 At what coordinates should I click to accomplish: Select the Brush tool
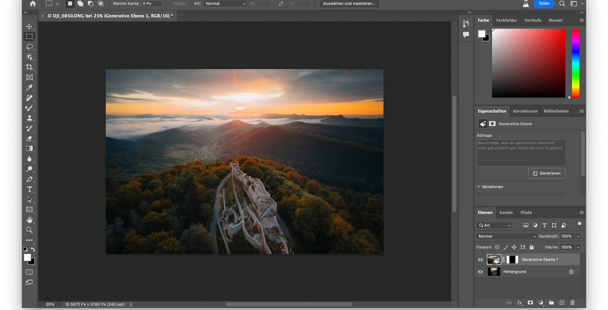click(x=29, y=108)
